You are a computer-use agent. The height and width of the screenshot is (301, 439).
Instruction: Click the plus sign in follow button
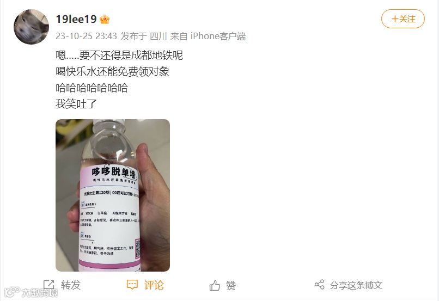pos(395,19)
